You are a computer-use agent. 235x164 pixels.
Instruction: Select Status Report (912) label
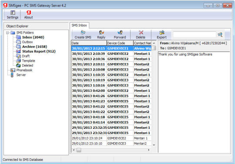(39, 51)
